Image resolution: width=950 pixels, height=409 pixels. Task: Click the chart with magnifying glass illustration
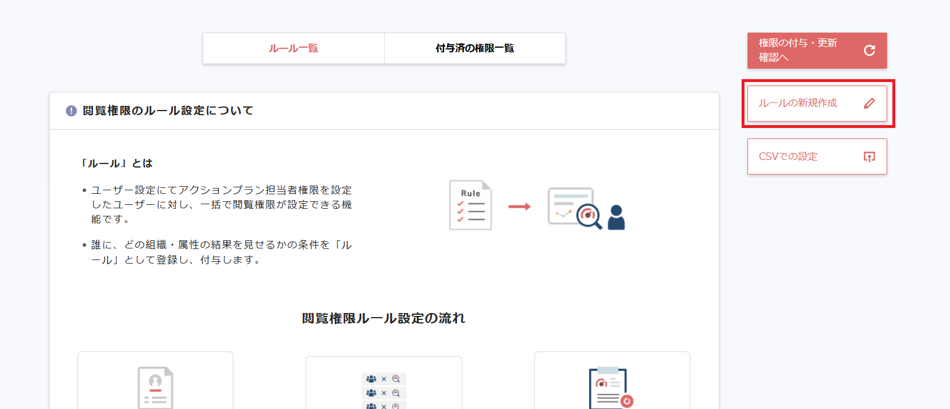coord(574,208)
